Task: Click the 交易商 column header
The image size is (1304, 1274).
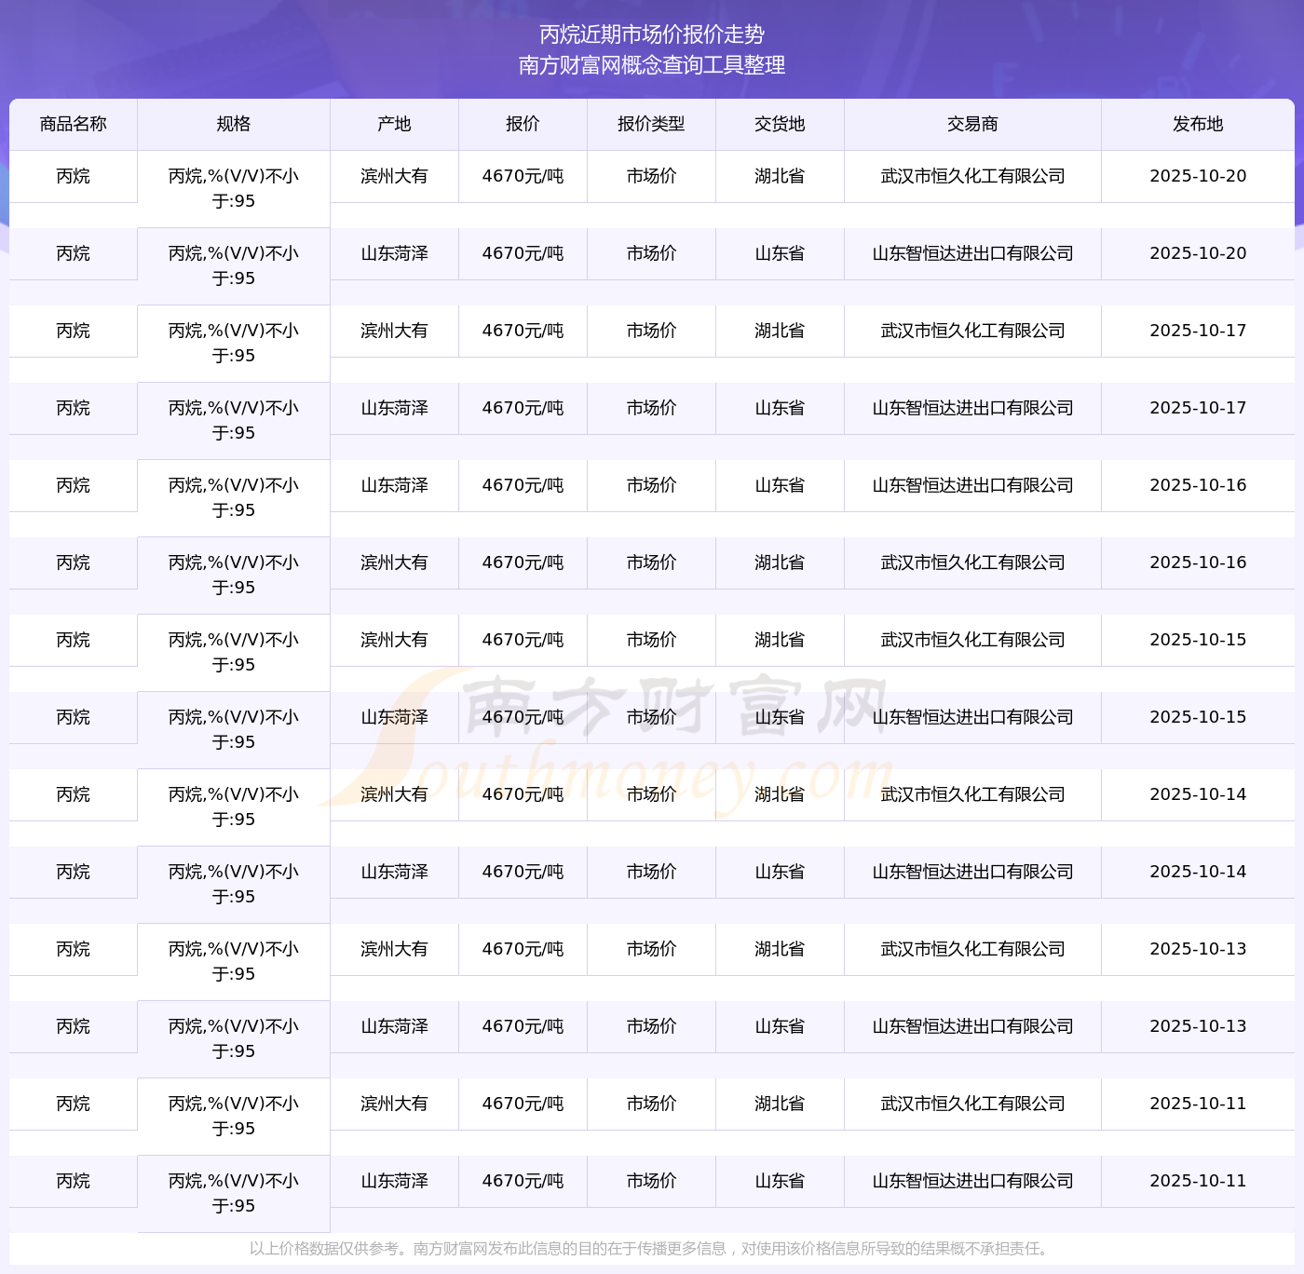Action: [972, 124]
